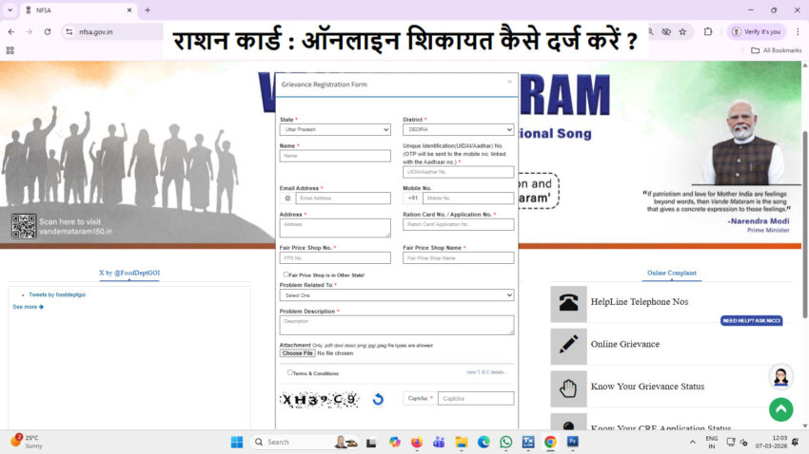
Task: Click the Problem Description text area
Action: [x=397, y=325]
